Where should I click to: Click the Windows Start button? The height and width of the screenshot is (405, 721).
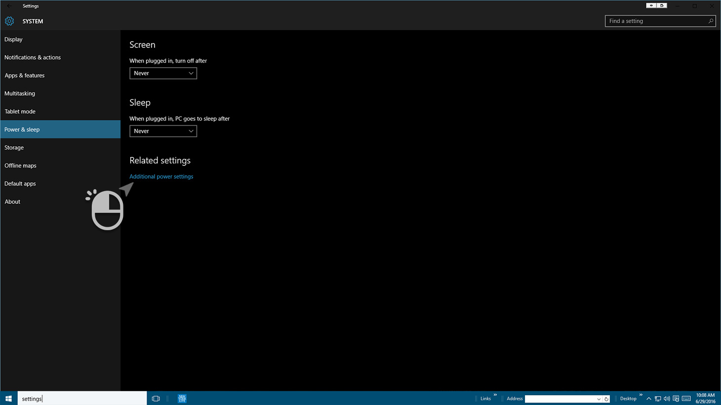coord(8,399)
